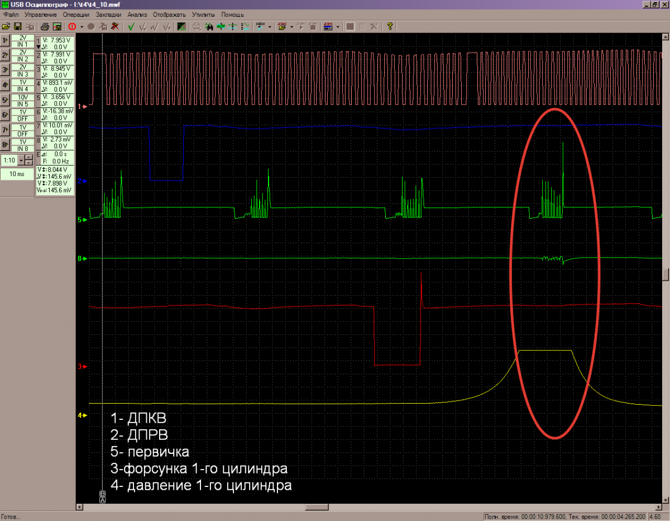Click the crossed tools settings icon
Viewport: 670px width, 521px height.
click(x=115, y=26)
